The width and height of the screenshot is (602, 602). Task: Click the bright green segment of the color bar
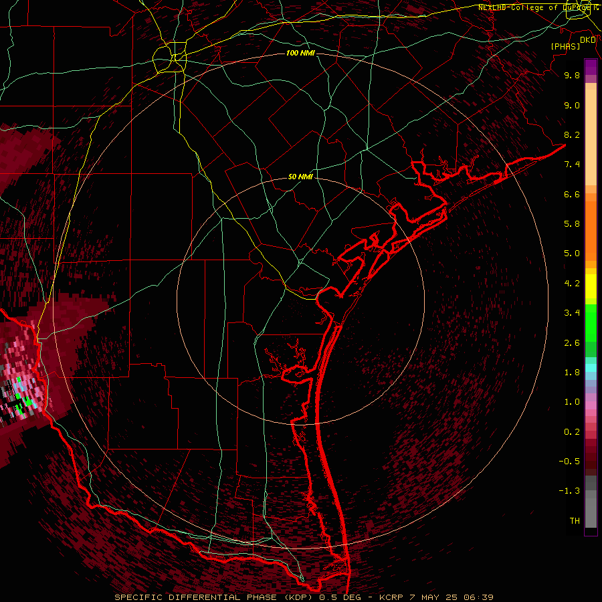(591, 322)
